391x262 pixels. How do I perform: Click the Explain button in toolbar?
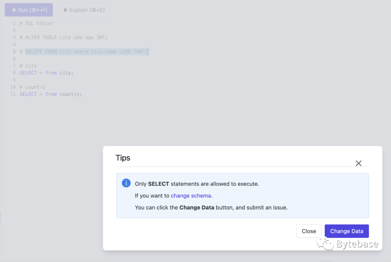click(x=83, y=10)
